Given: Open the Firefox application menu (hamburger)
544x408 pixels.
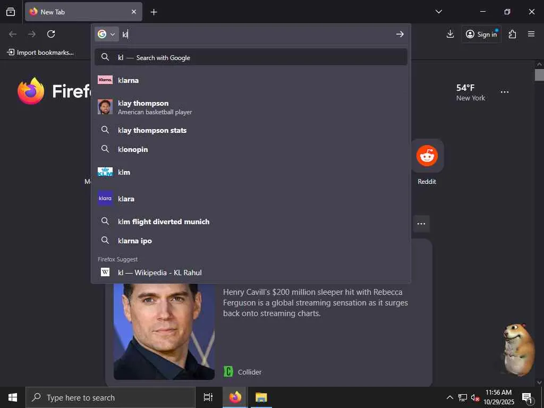Looking at the screenshot, I should coord(531,34).
